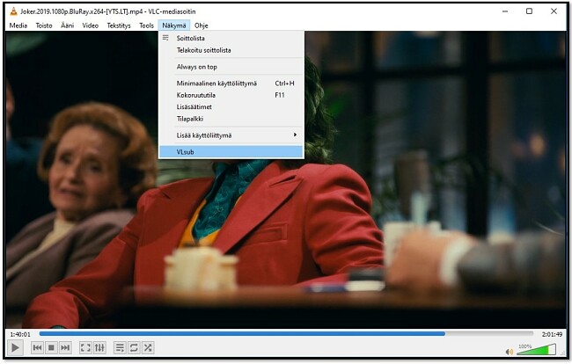Select Lisäsäätimet menu entry
The width and height of the screenshot is (572, 364).
[231, 107]
